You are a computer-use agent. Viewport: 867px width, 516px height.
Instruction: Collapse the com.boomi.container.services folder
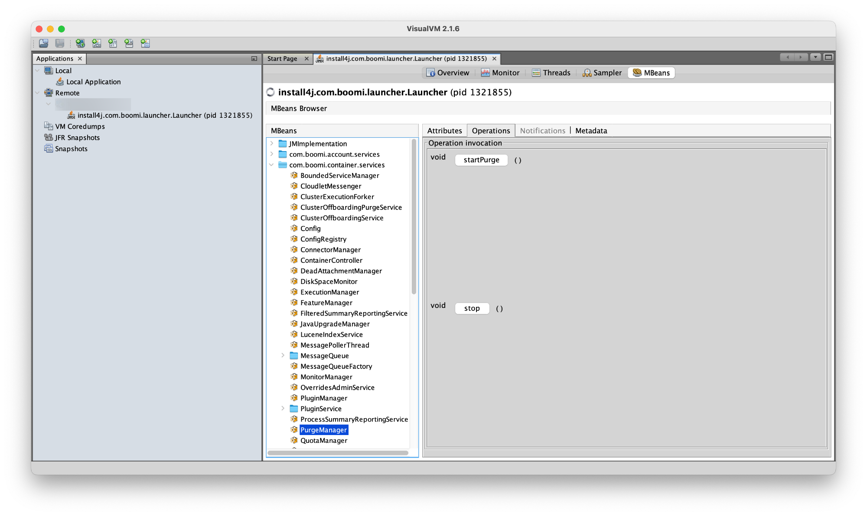[x=272, y=165]
